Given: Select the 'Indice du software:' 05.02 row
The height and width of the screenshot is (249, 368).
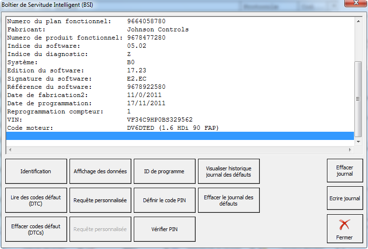Looking at the screenshot, I should click(180, 46).
